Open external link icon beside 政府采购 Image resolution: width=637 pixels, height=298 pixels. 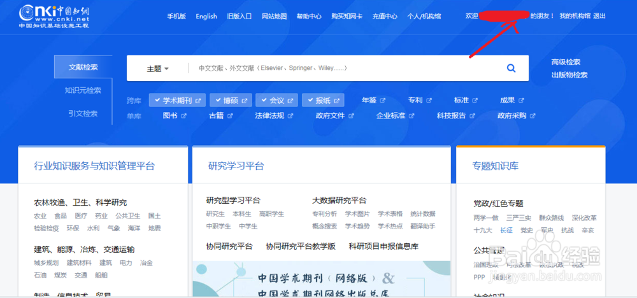point(533,116)
